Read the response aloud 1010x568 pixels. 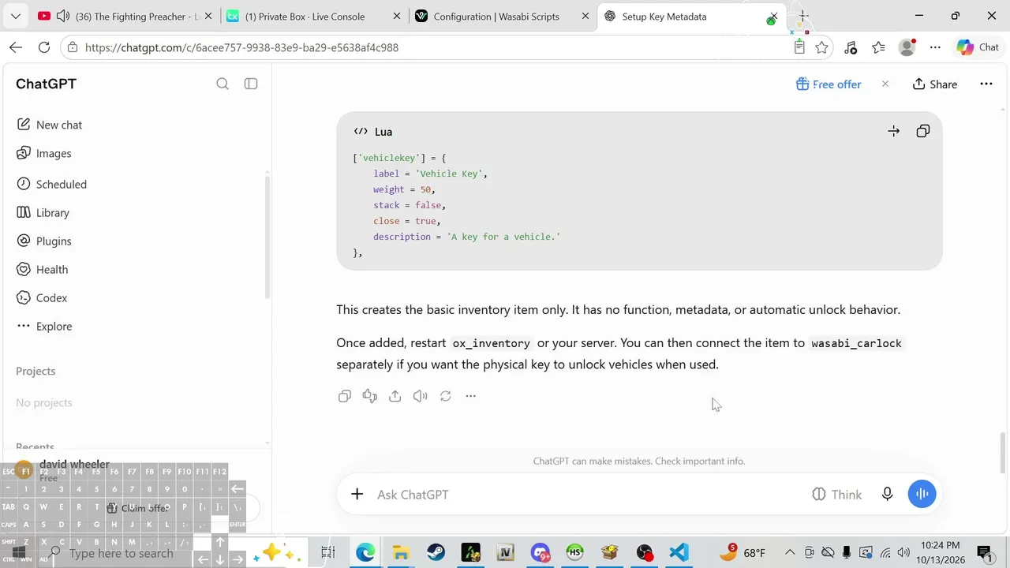(x=421, y=396)
